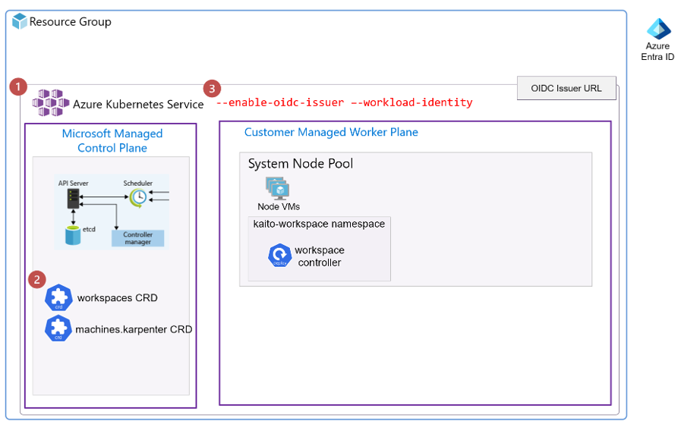Click the Controller manager box
681x424 pixels.
[x=137, y=238]
